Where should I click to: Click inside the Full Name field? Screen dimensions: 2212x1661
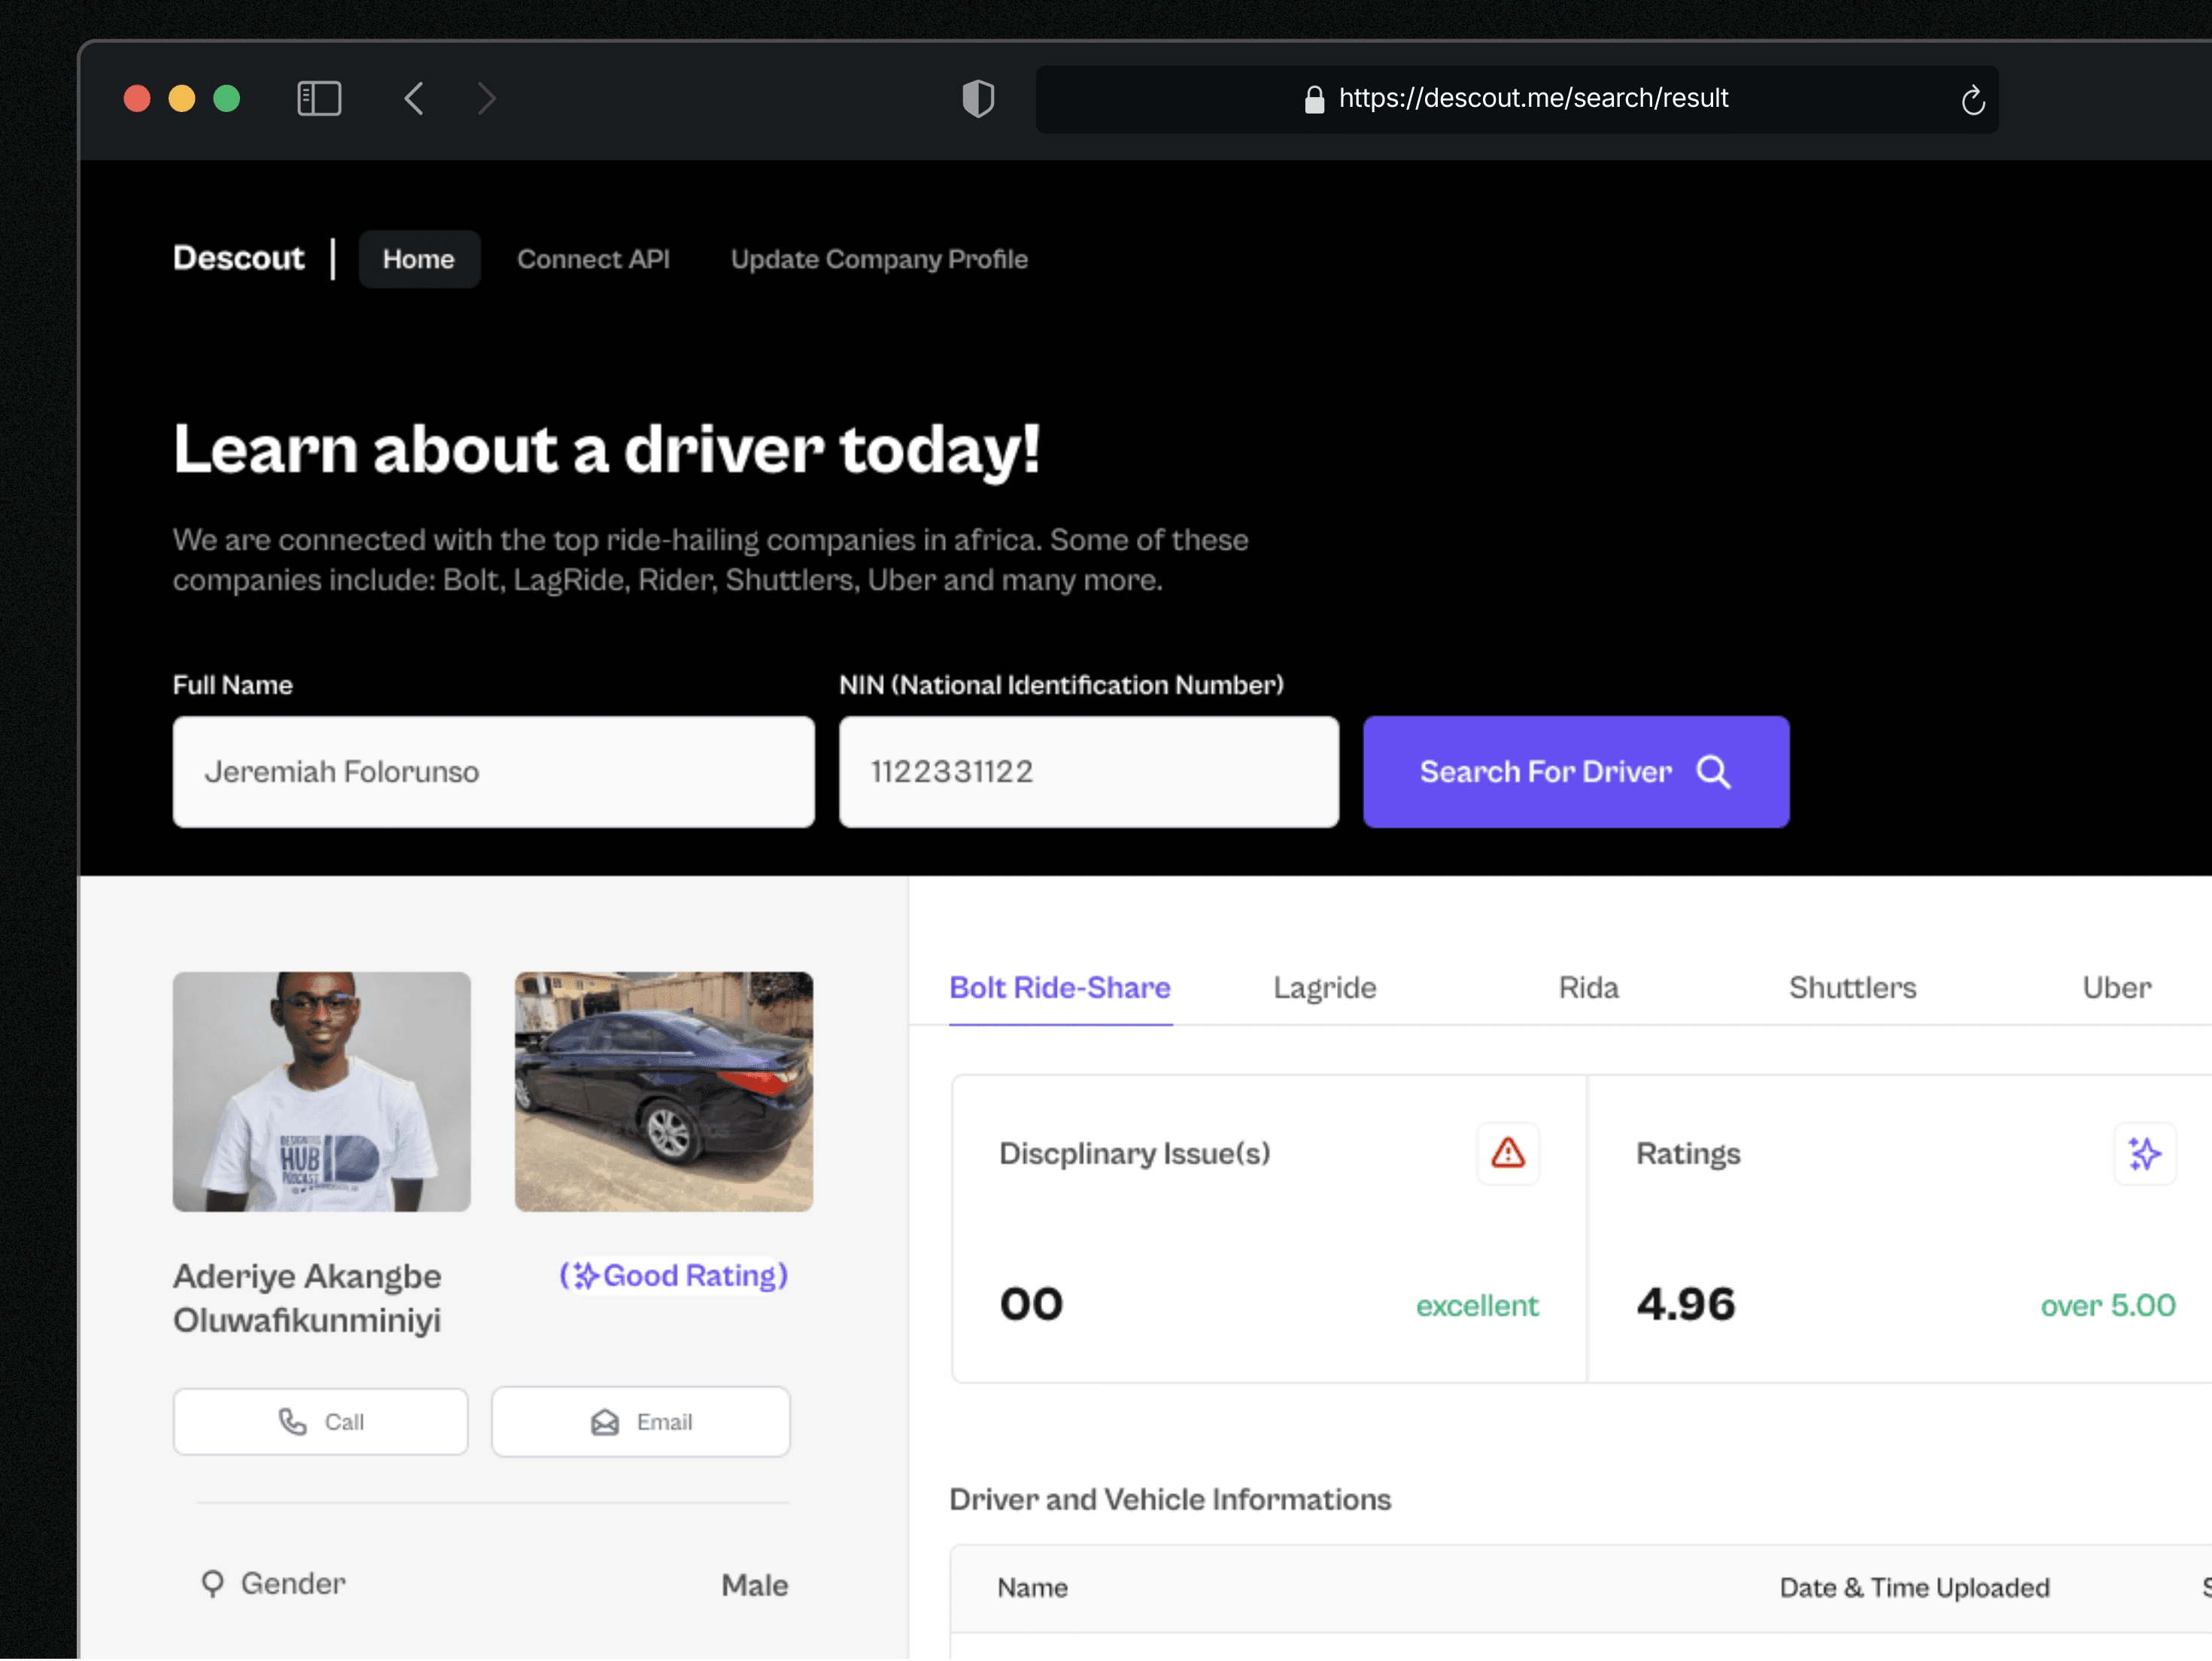(493, 771)
